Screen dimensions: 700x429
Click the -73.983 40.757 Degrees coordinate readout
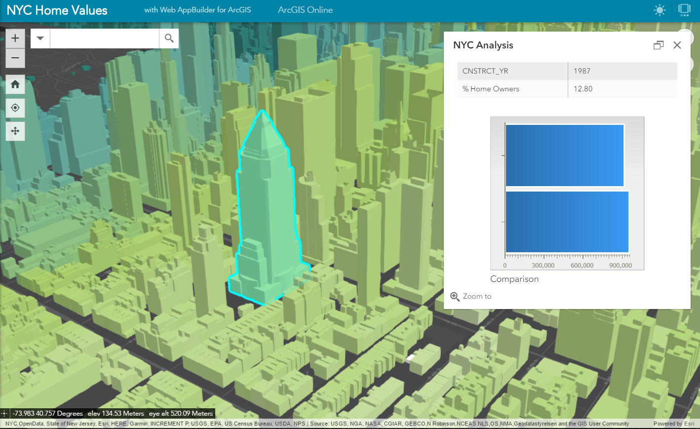pos(48,413)
